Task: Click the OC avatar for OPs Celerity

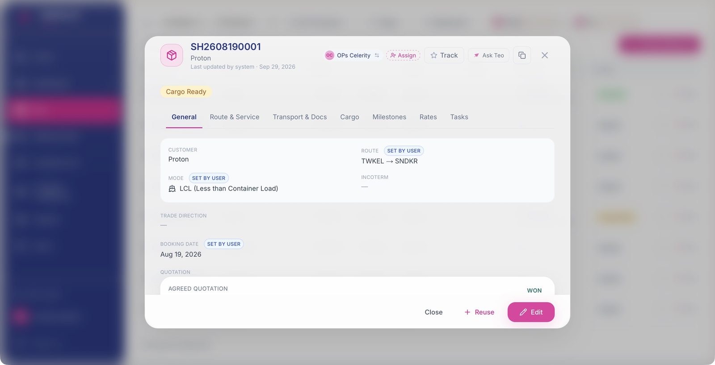Action: (x=329, y=55)
